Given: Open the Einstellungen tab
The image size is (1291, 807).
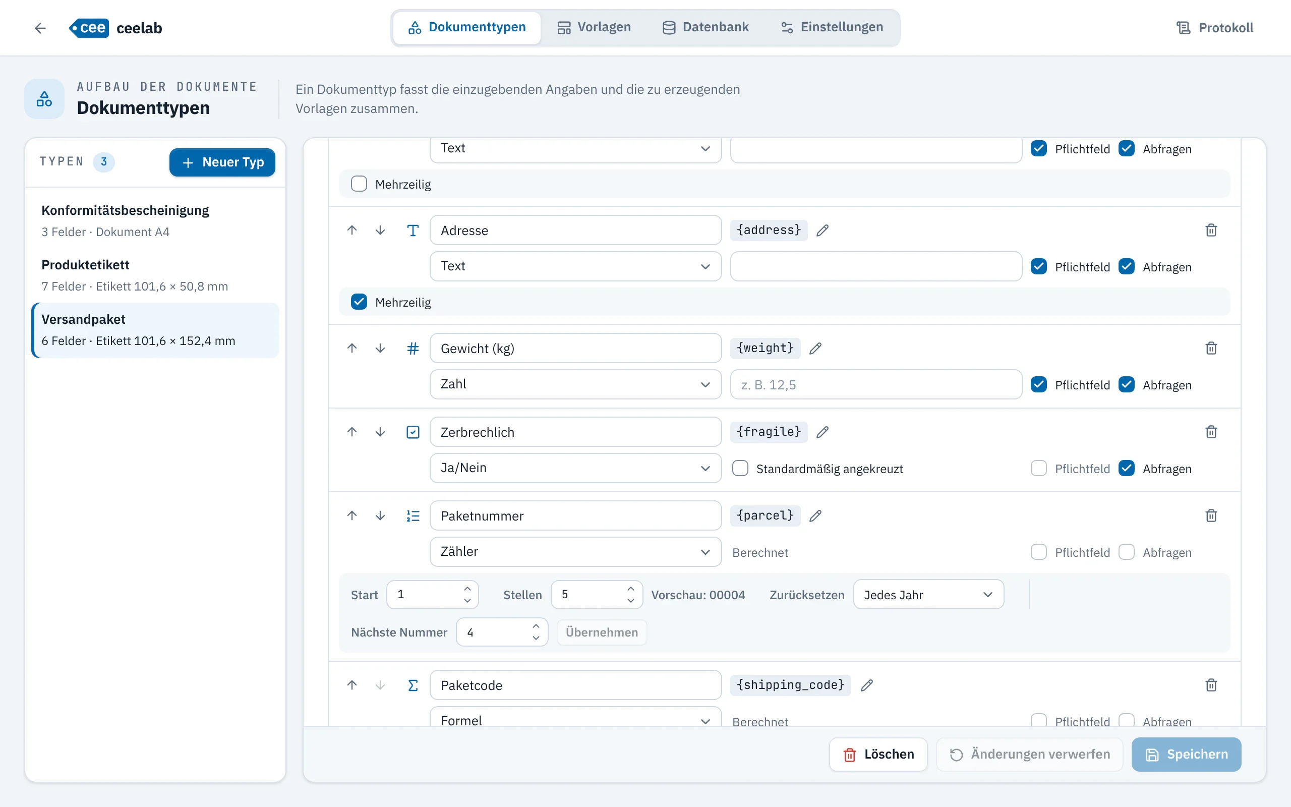Looking at the screenshot, I should coord(832,27).
